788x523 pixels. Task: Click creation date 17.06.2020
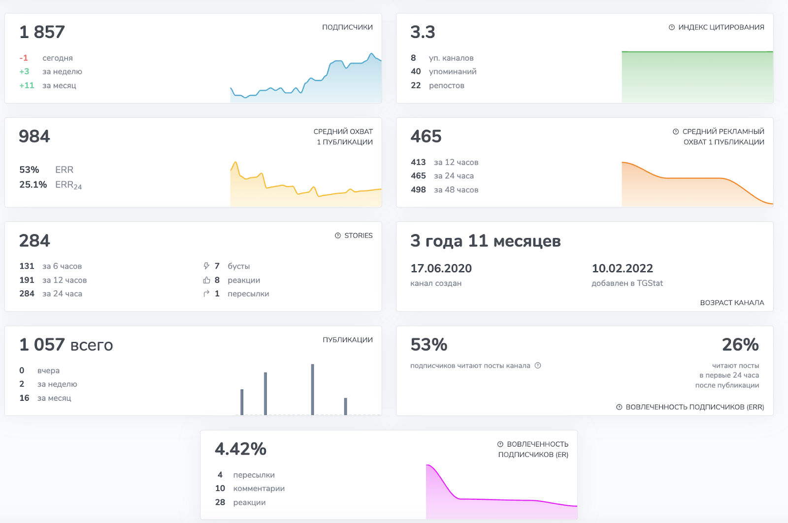441,269
